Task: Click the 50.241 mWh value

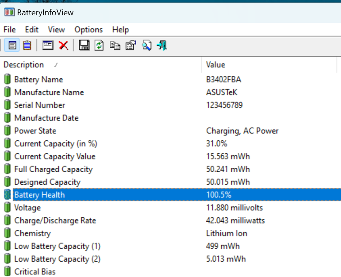Action: [x=228, y=169]
